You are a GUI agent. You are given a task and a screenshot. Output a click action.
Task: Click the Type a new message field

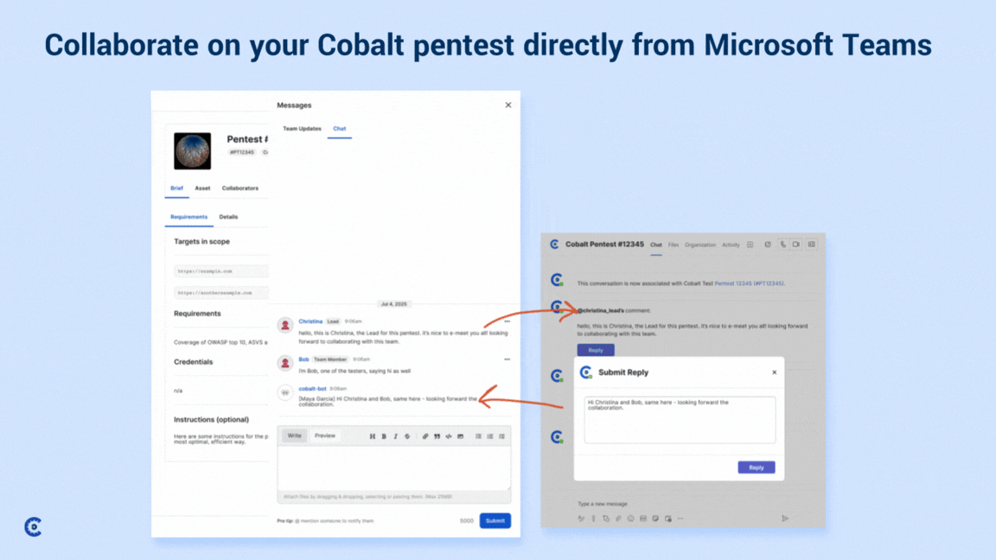coord(602,504)
